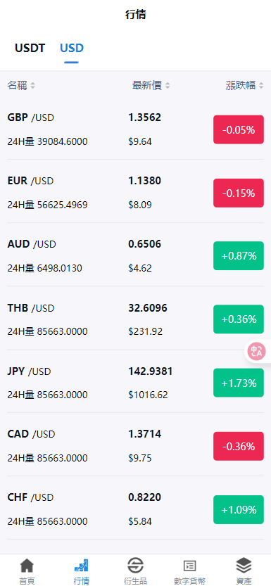This screenshot has height=586, width=271.
Task: Open the CHF/USD pair row
Action: (135, 509)
